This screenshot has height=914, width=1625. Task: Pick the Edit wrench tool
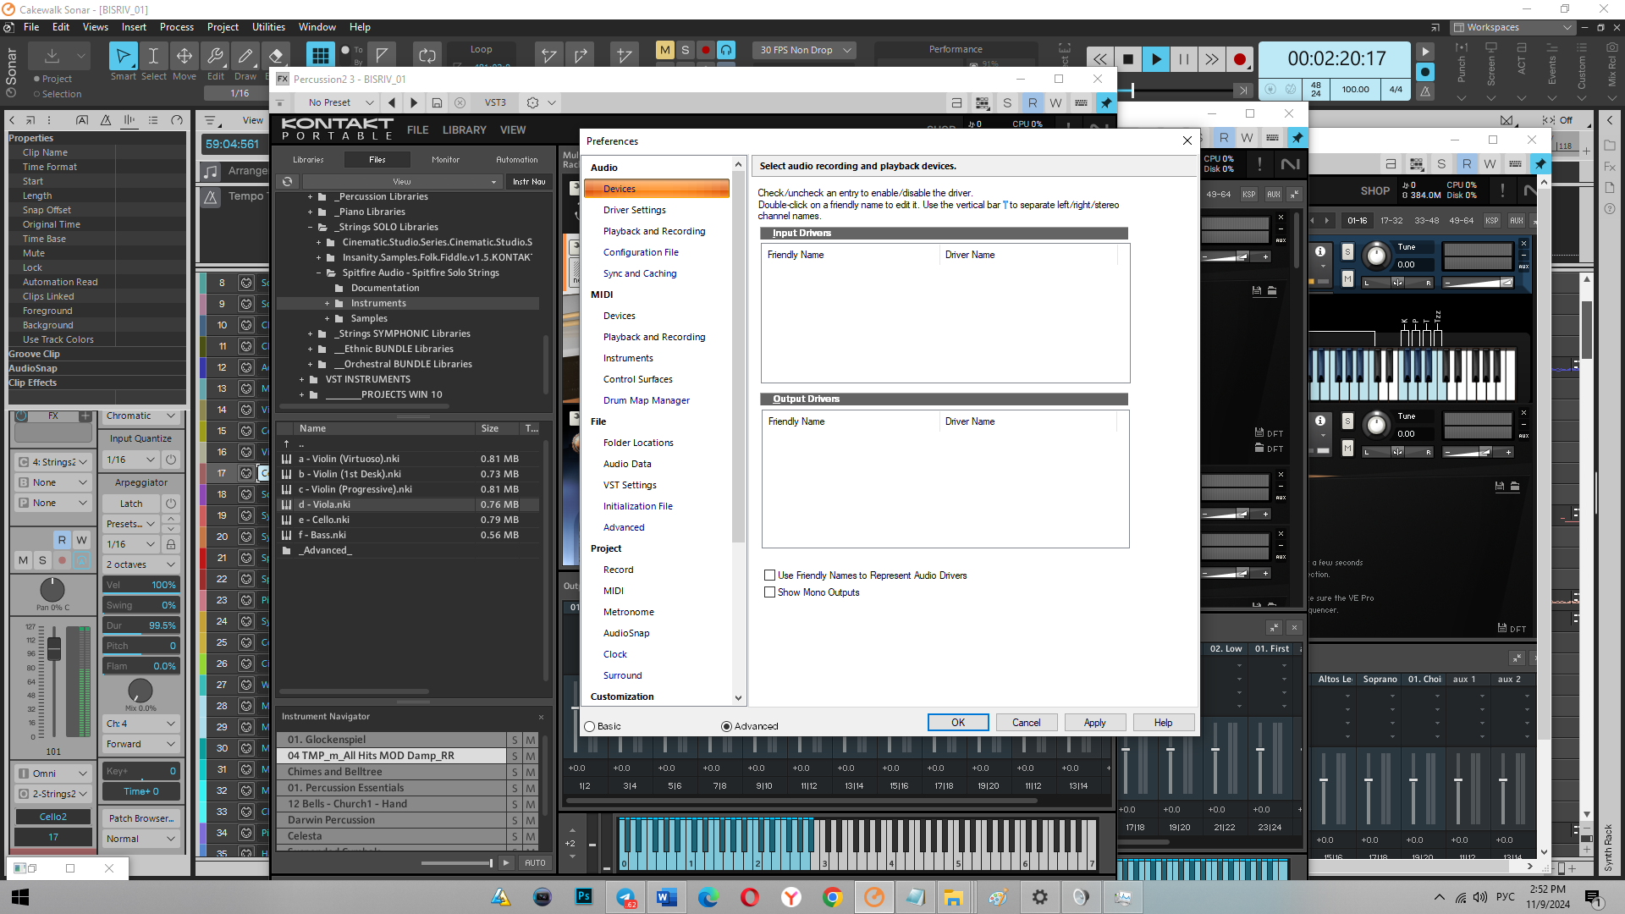[x=215, y=57]
